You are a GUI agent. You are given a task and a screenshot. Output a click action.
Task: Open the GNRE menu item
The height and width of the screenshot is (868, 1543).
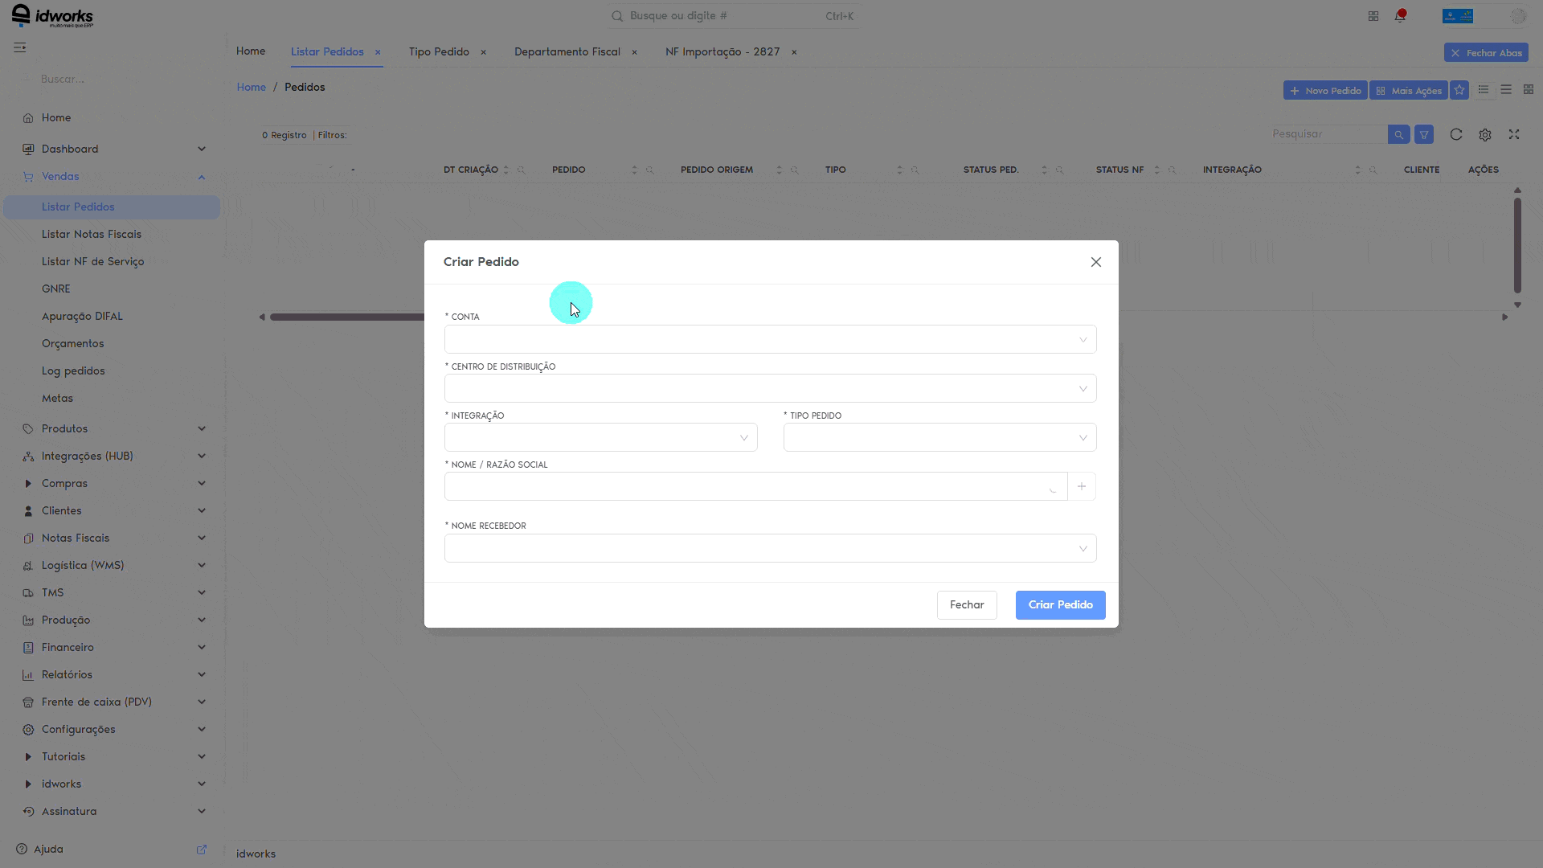[56, 289]
